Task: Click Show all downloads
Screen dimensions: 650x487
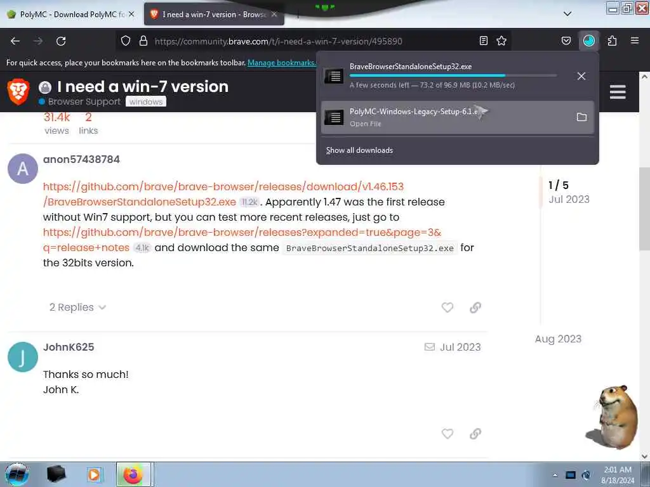Action: tap(359, 150)
